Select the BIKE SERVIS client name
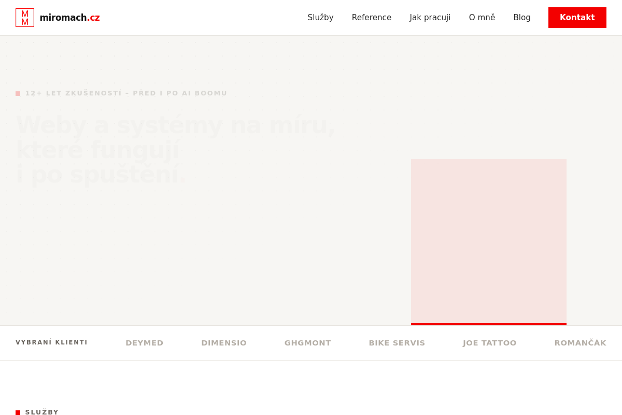Viewport: 622px width, 415px height. pyautogui.click(x=397, y=343)
